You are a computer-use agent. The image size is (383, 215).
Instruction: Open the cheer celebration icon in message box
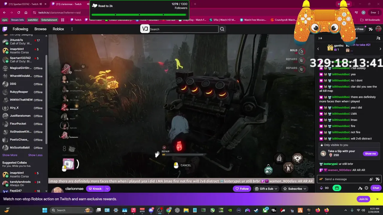point(371,179)
